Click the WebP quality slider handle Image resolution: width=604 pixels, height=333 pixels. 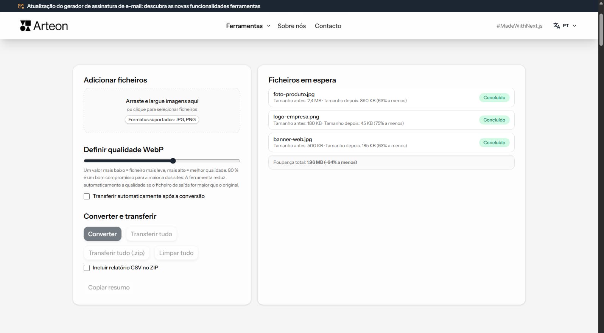click(x=173, y=161)
